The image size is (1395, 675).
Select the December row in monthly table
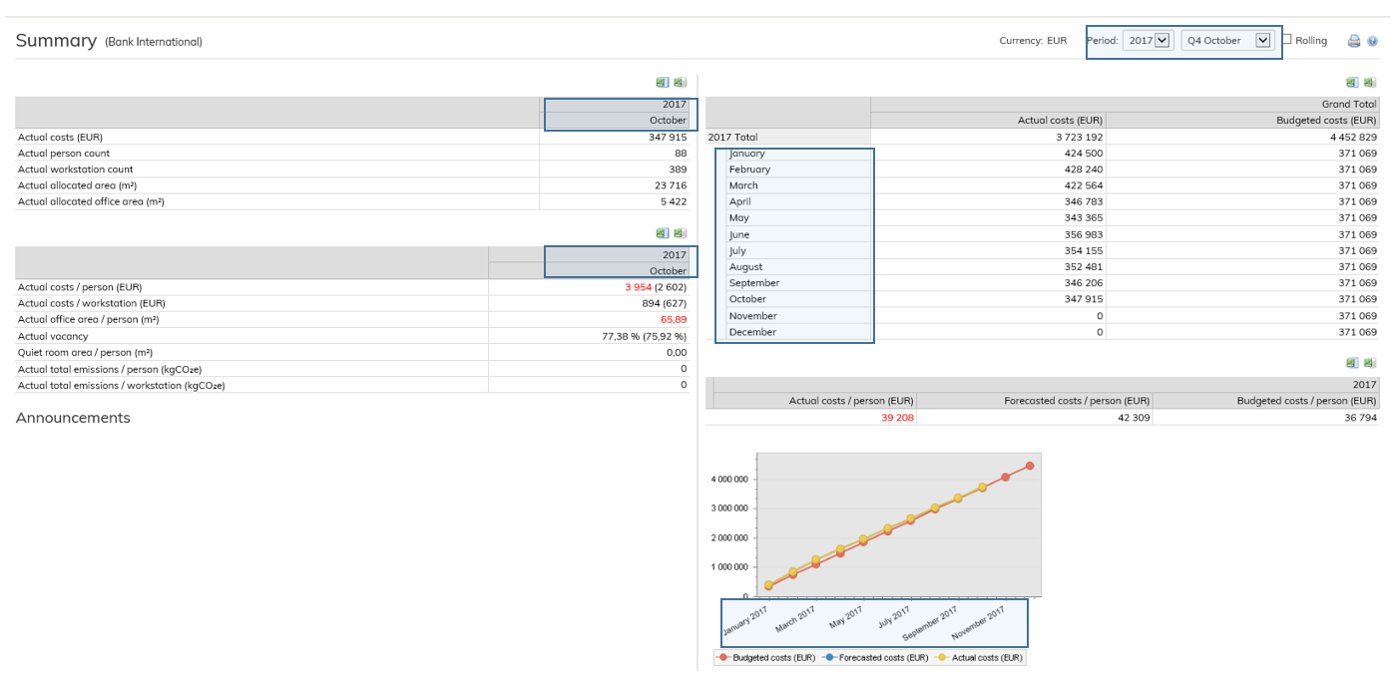click(751, 332)
